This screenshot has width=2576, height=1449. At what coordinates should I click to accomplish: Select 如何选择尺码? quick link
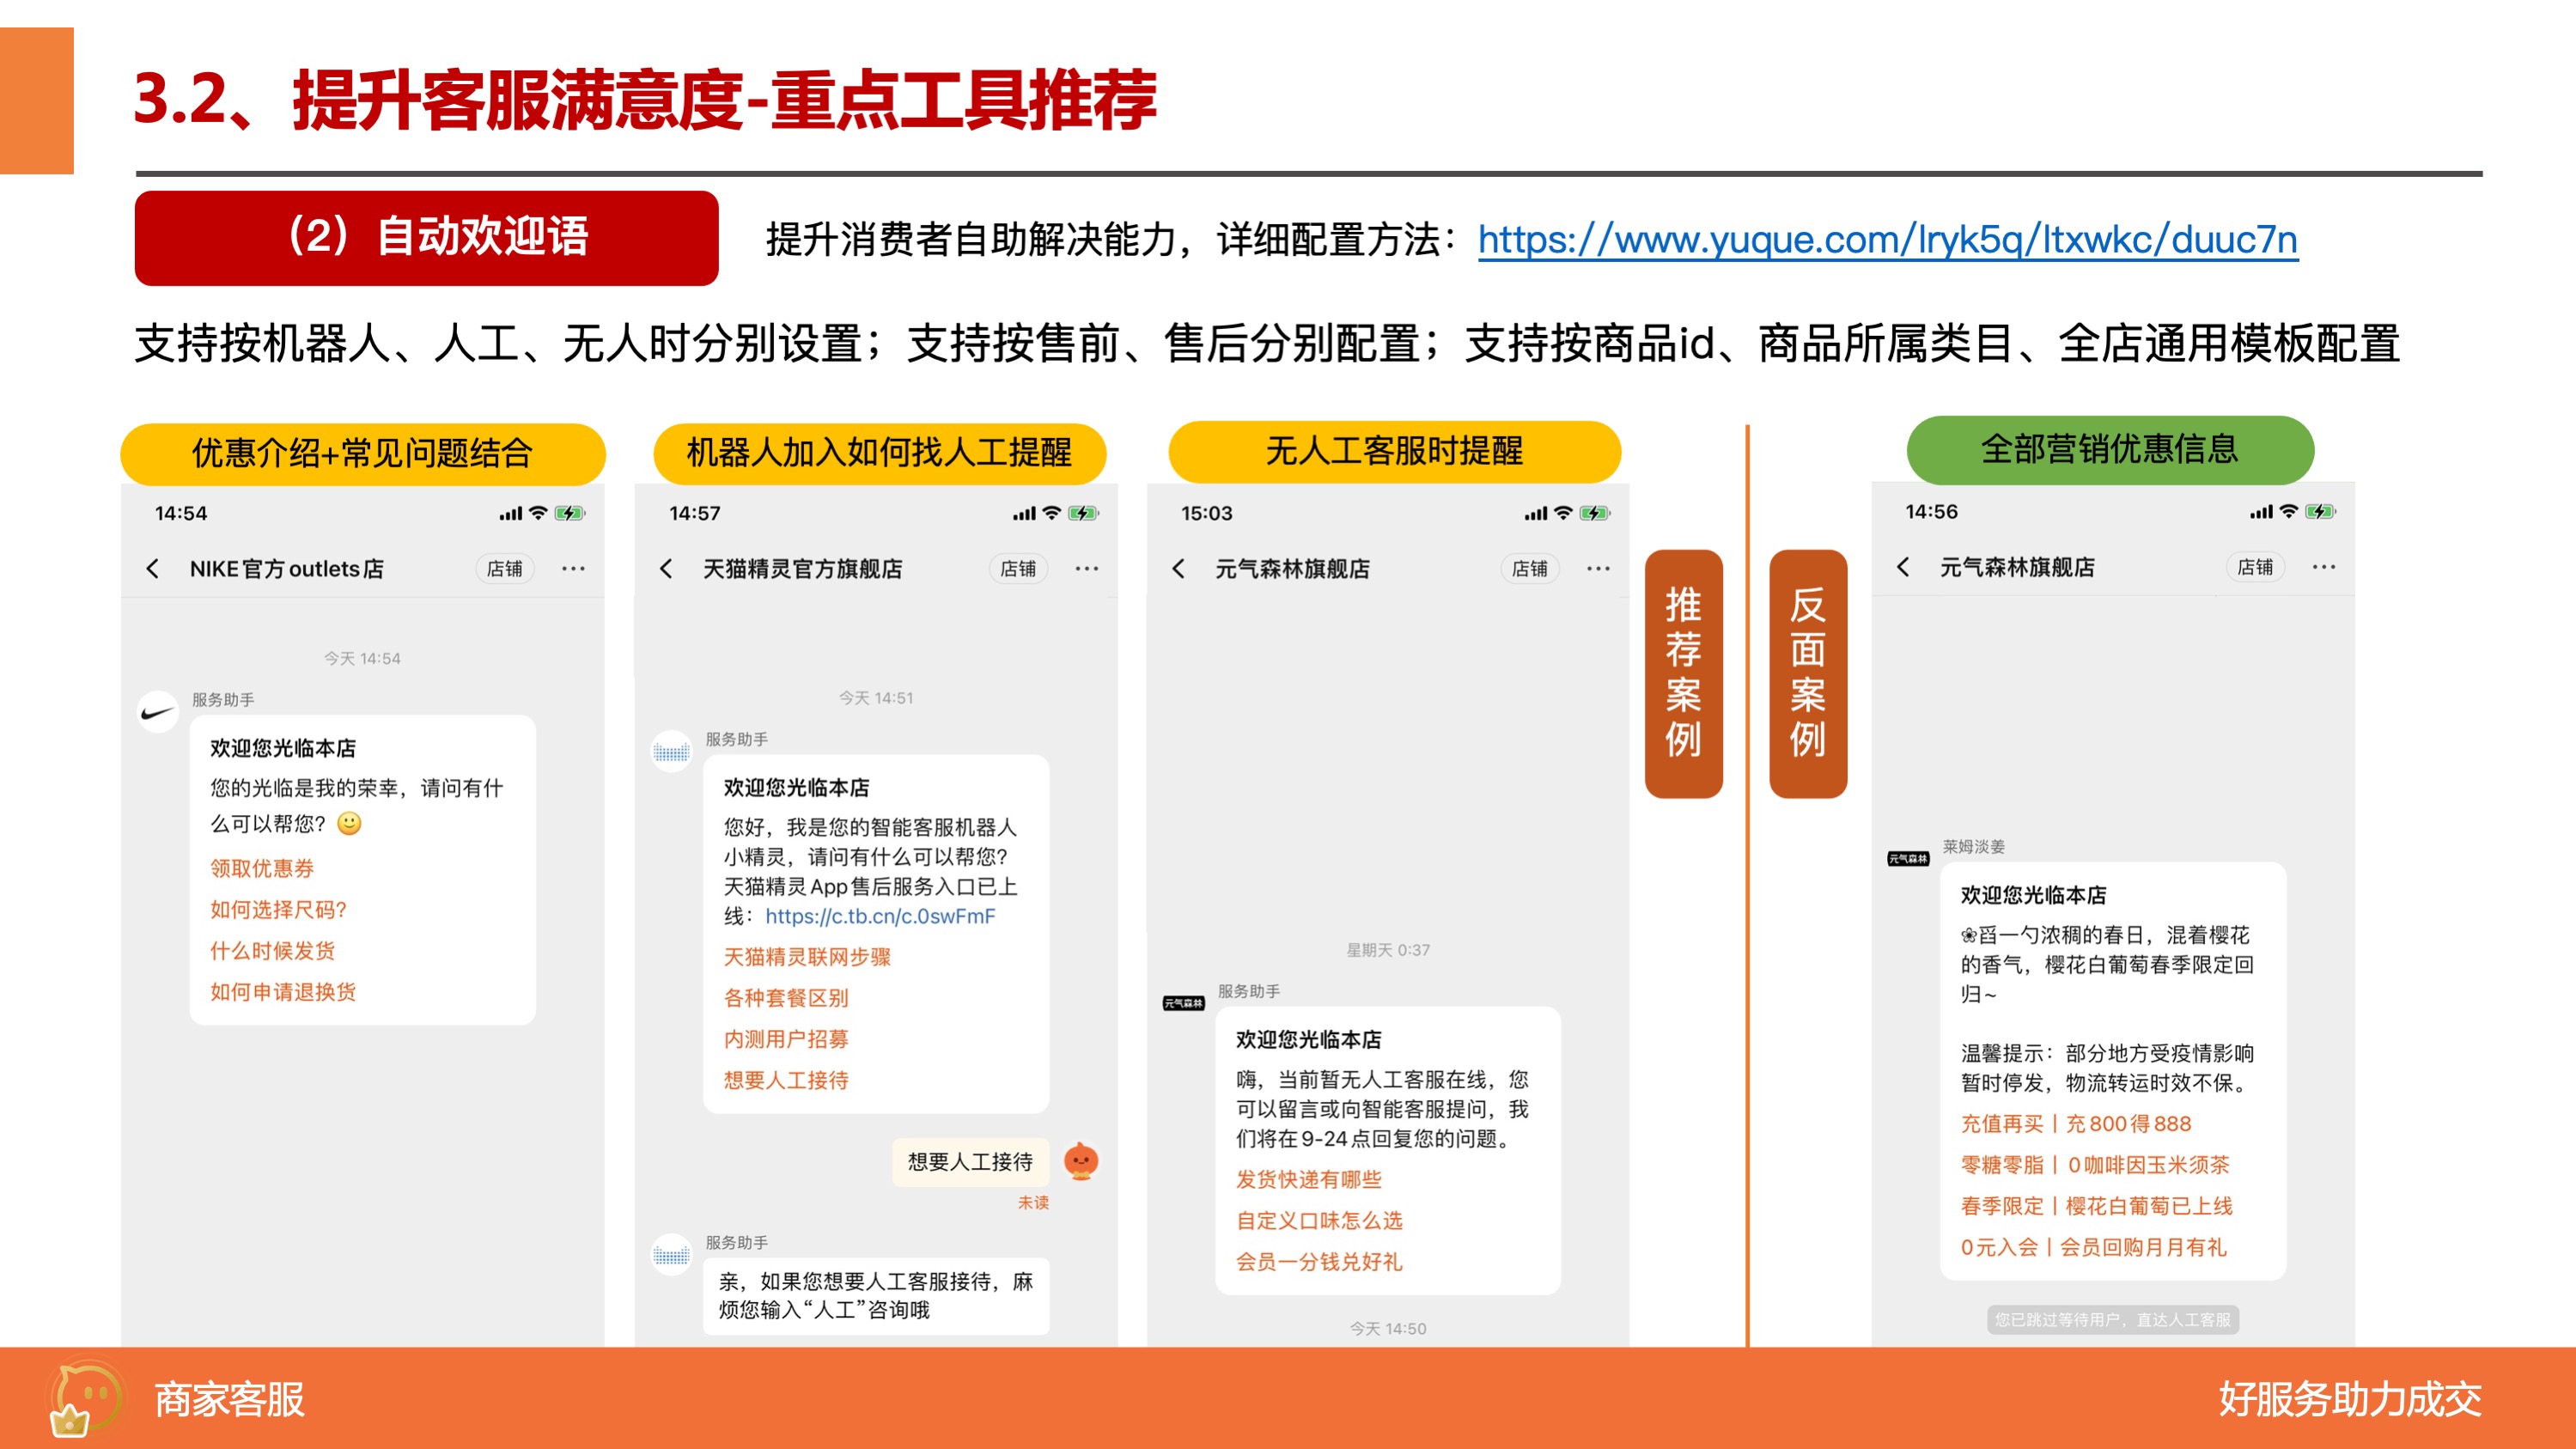278,909
